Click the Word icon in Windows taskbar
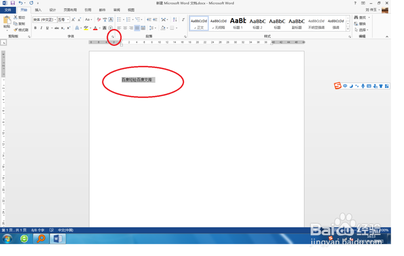The height and width of the screenshot is (256, 404). point(58,239)
